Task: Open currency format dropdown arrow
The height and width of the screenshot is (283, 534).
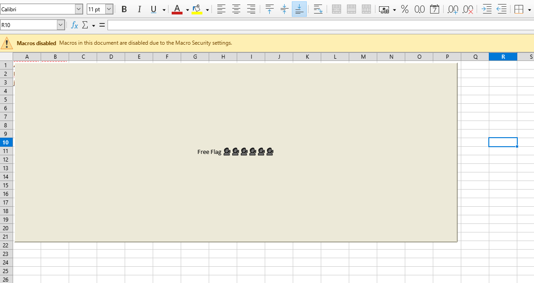Action: 394,10
